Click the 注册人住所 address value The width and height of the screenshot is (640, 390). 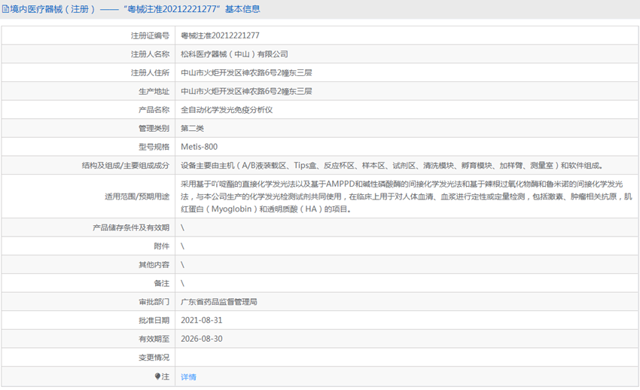(x=246, y=73)
